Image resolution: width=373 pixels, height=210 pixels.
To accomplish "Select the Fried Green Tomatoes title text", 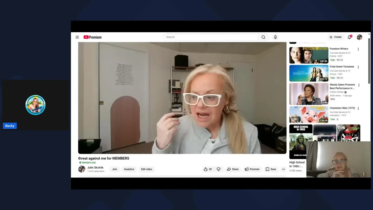I will (342, 67).
